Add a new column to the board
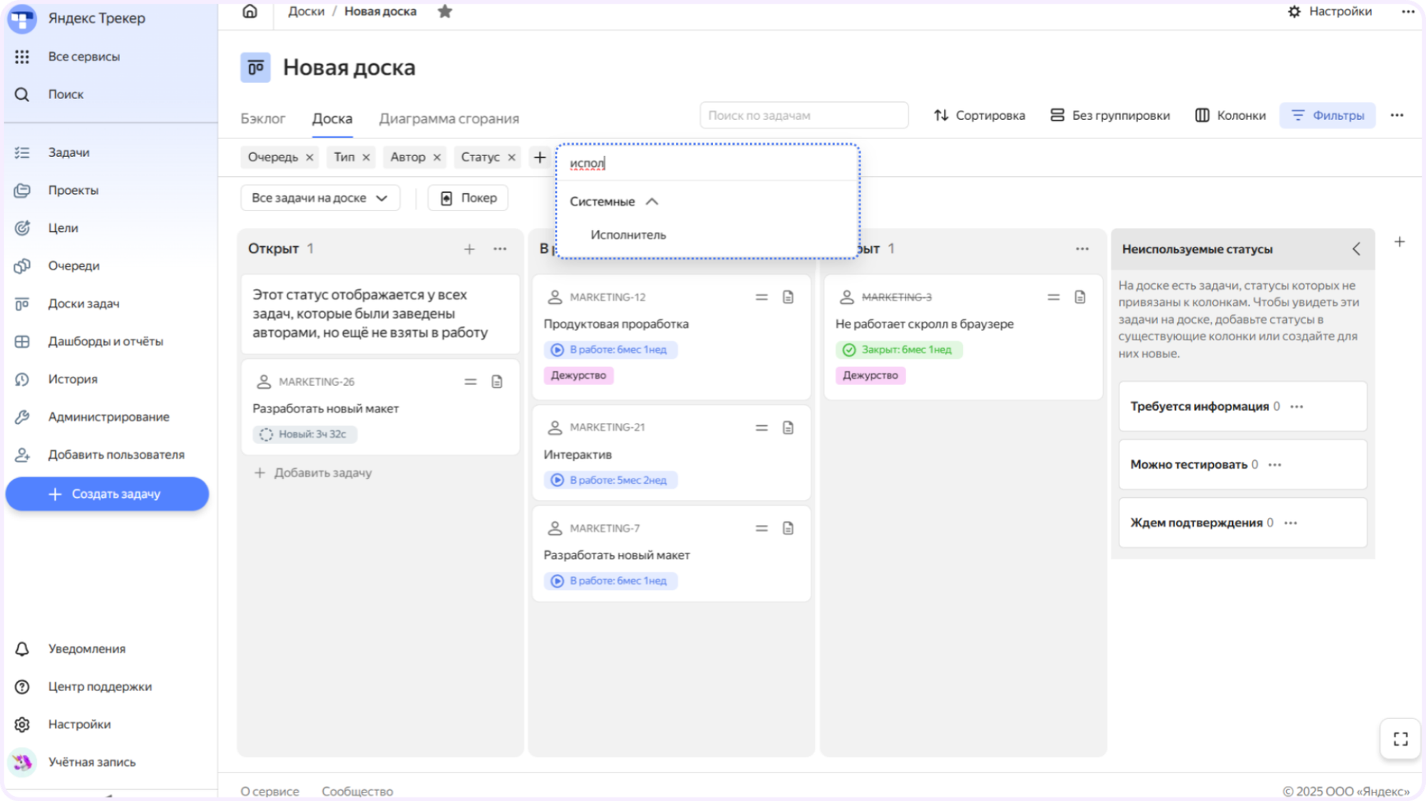The image size is (1426, 801). click(1400, 242)
